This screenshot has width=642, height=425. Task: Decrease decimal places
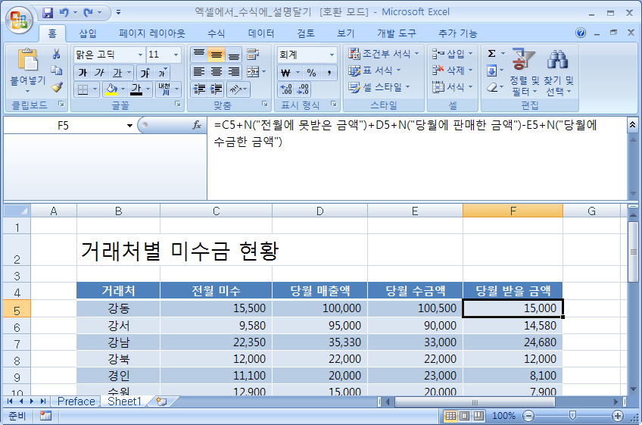coord(304,89)
